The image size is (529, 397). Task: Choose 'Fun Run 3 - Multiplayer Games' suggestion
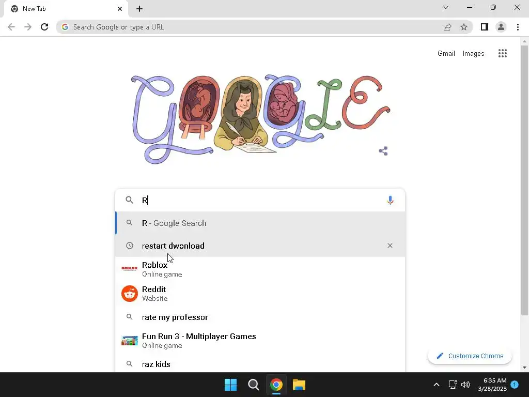pyautogui.click(x=260, y=341)
